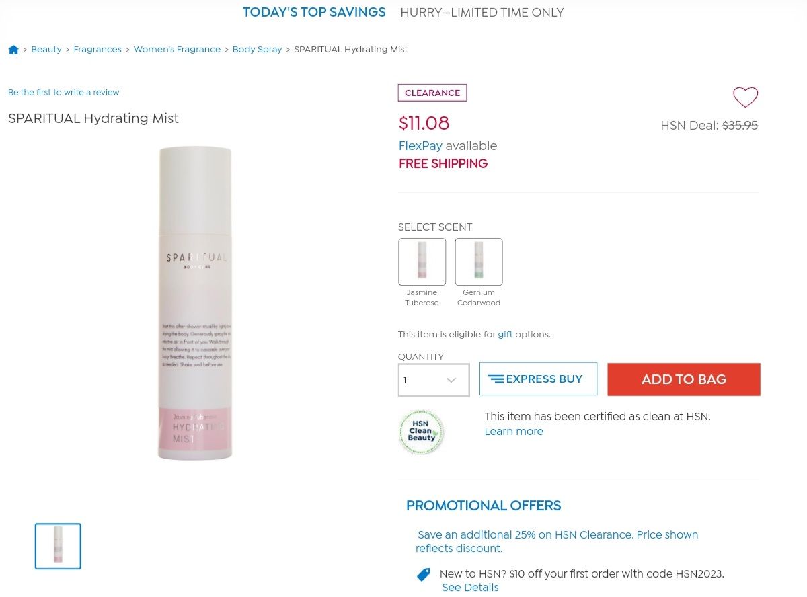Navigate to Women's Fragrance breadcrumb
The height and width of the screenshot is (597, 807).
point(177,50)
